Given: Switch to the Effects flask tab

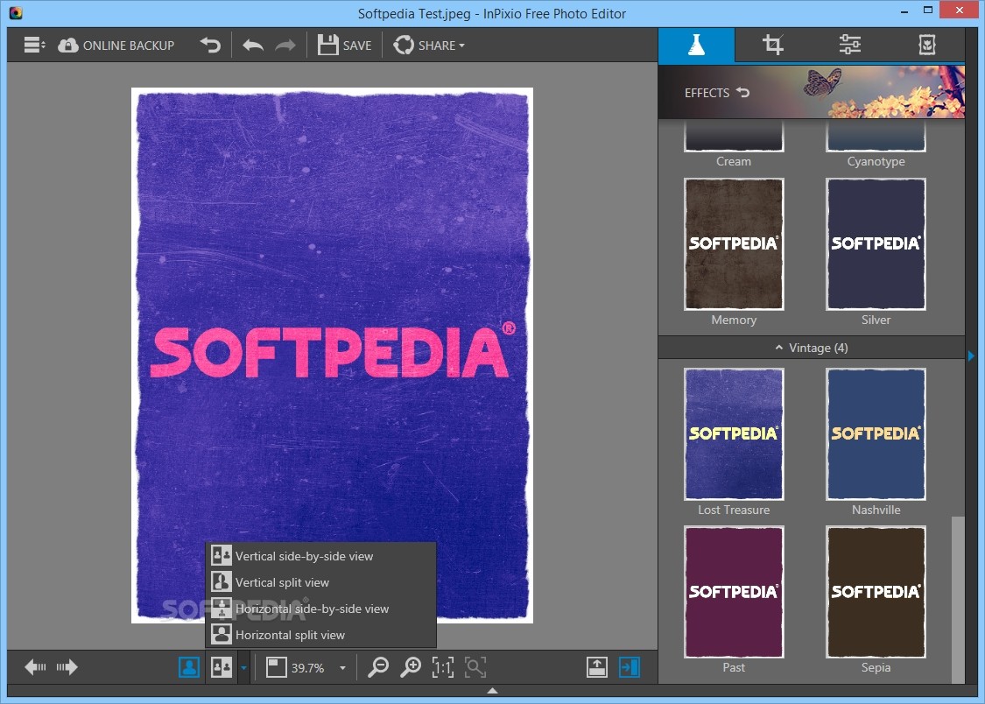Looking at the screenshot, I should 696,46.
